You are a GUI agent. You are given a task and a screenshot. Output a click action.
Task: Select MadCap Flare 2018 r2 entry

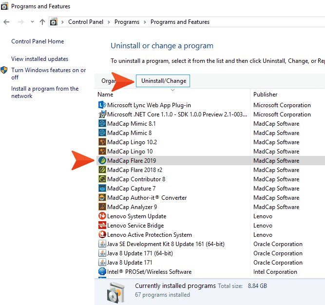pyautogui.click(x=134, y=170)
